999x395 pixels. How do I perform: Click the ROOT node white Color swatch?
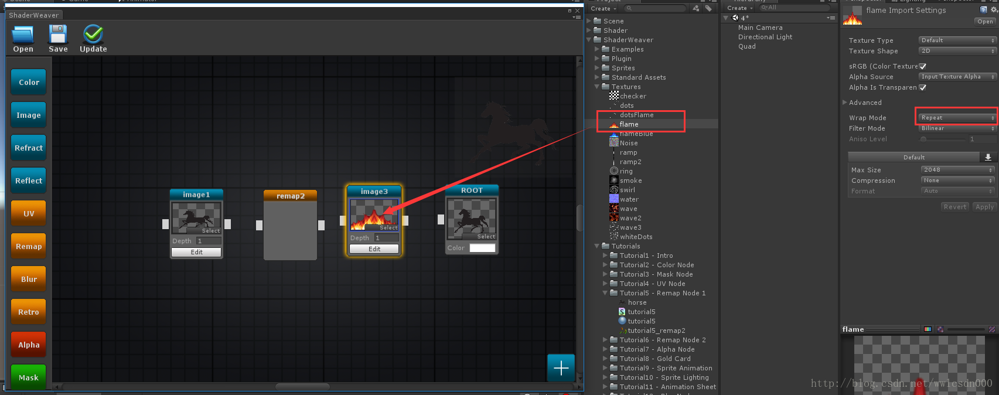(482, 248)
